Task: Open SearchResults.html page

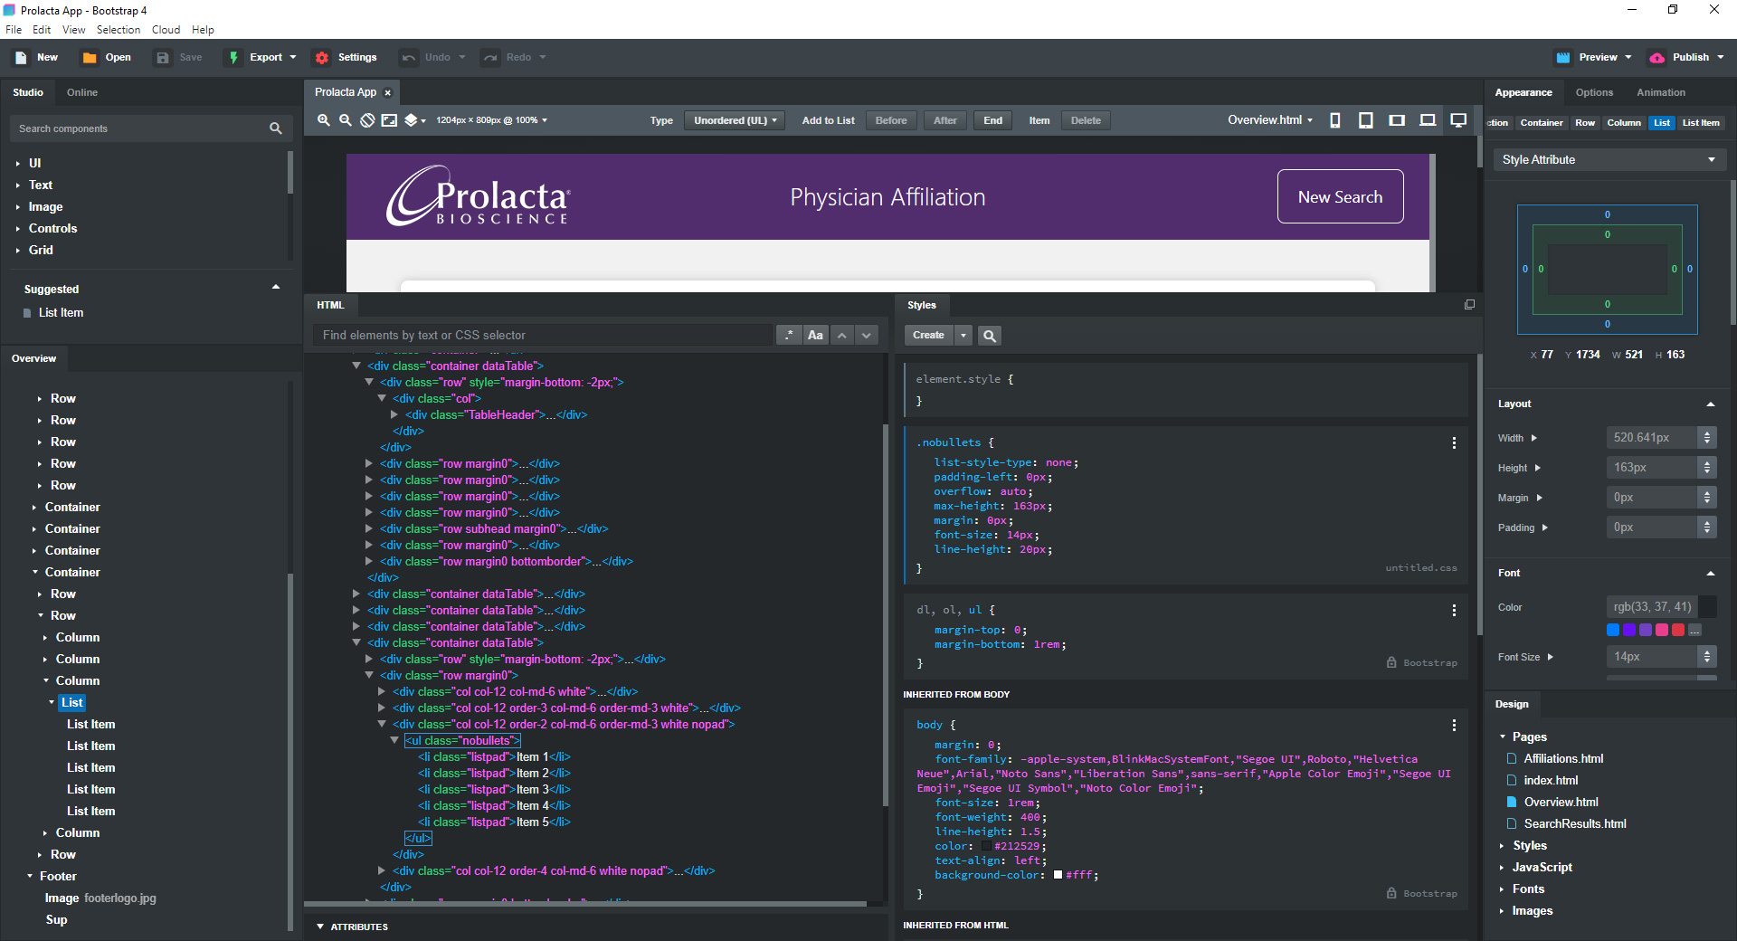Action: pyautogui.click(x=1574, y=824)
